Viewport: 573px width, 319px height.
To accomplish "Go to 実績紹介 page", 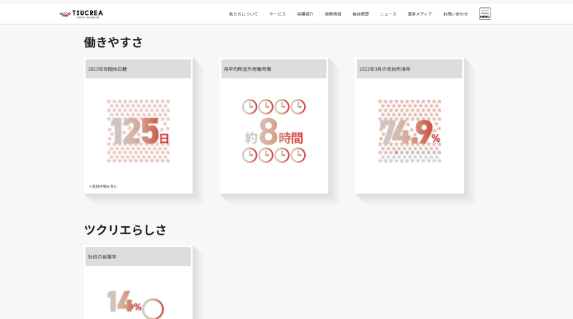I will point(305,14).
